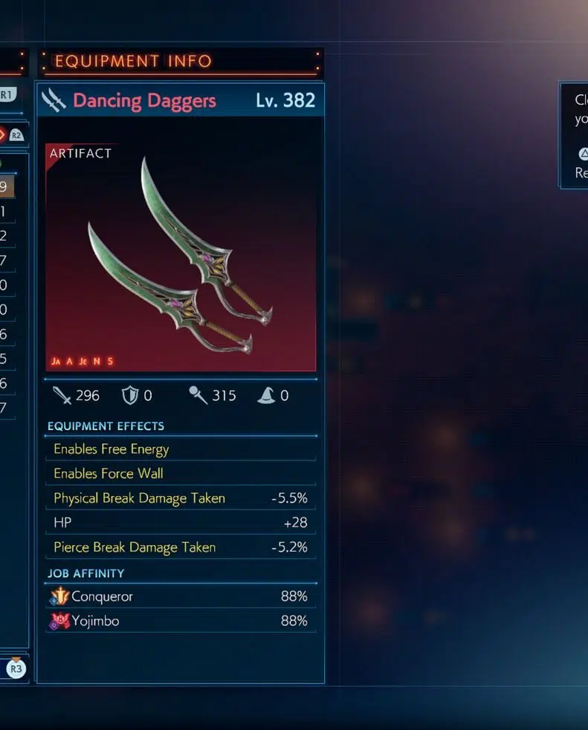Select the Enables Force Wall effect row
Viewport: 588px width, 730px height.
(181, 474)
